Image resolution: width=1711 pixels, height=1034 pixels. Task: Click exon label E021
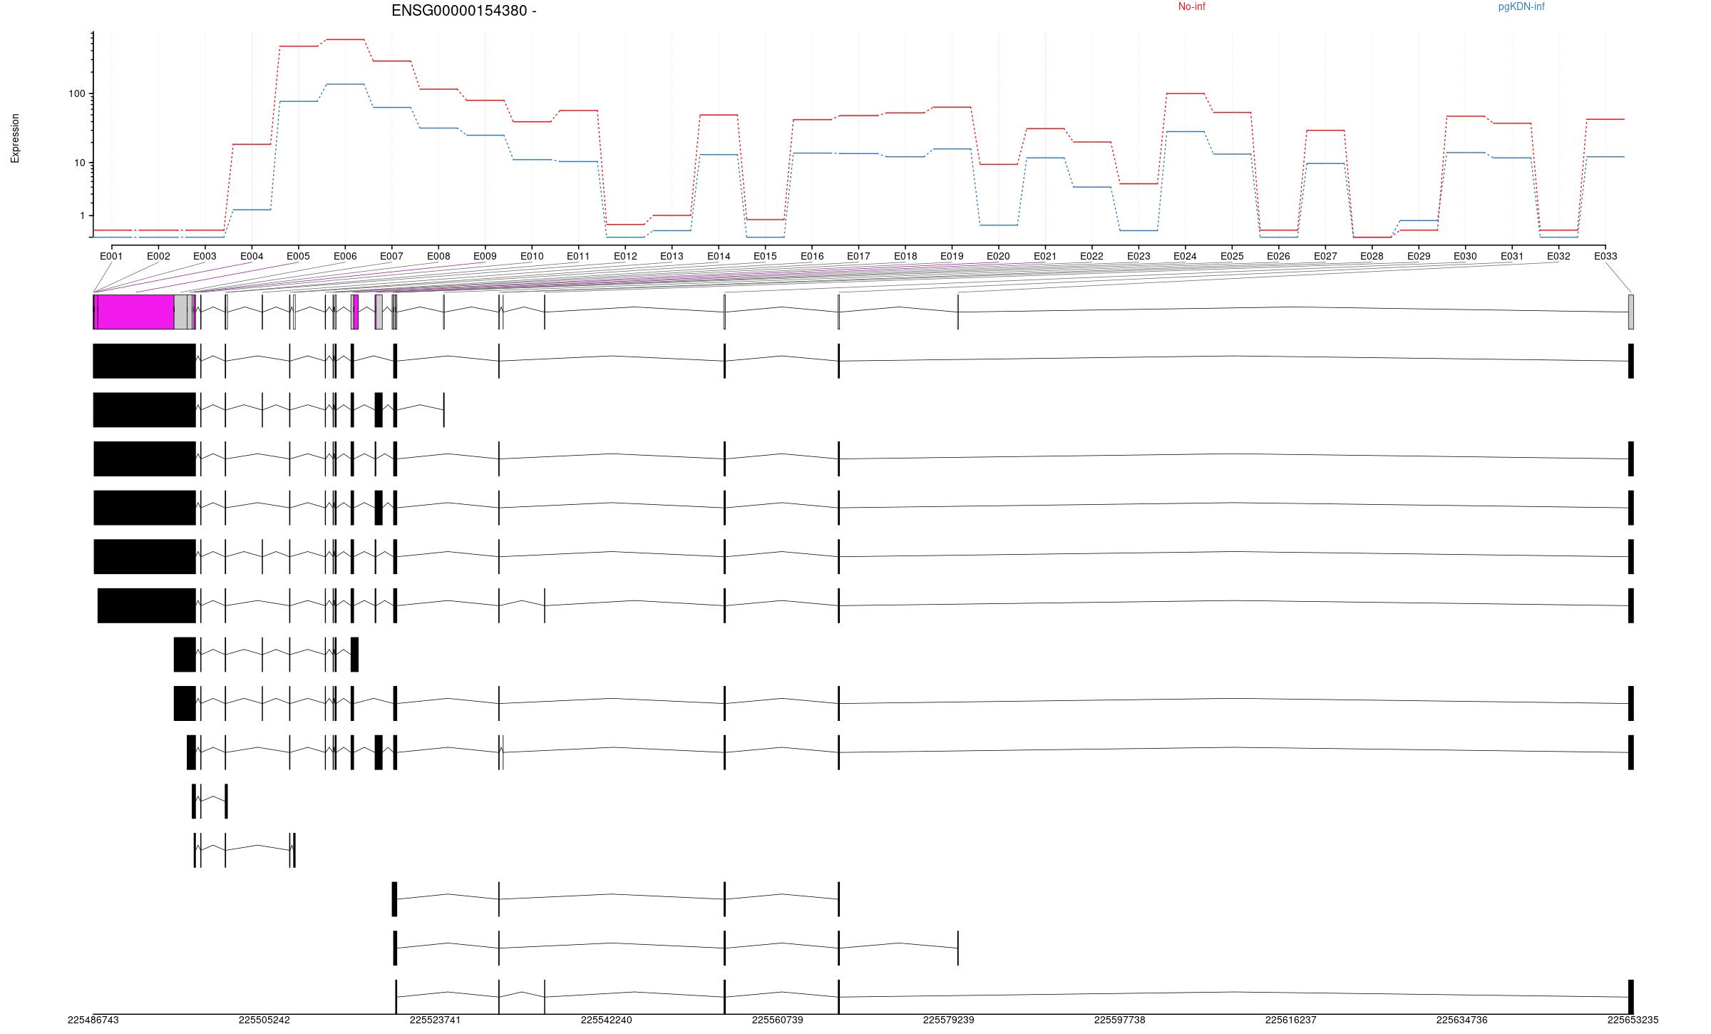1045,256
